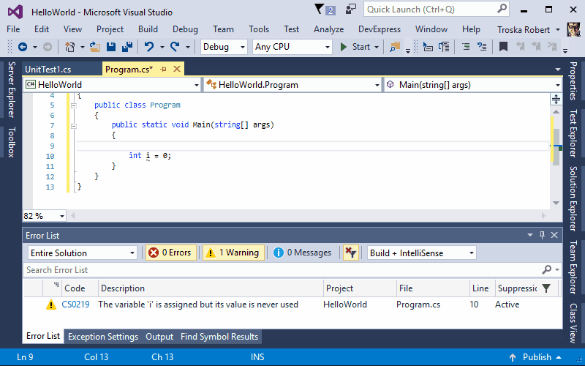Click the Send Feedback icon
This screenshot has height=366, width=585.
tap(350, 10)
